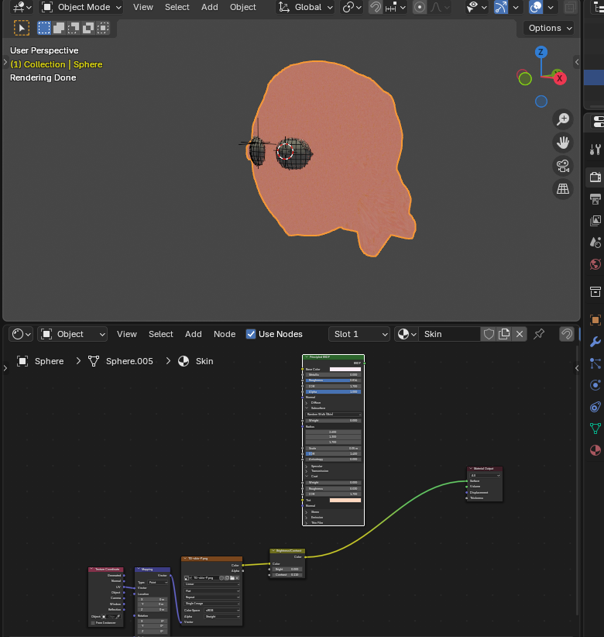Toggle Show Gizmo button
This screenshot has height=637, width=604.
[500, 7]
